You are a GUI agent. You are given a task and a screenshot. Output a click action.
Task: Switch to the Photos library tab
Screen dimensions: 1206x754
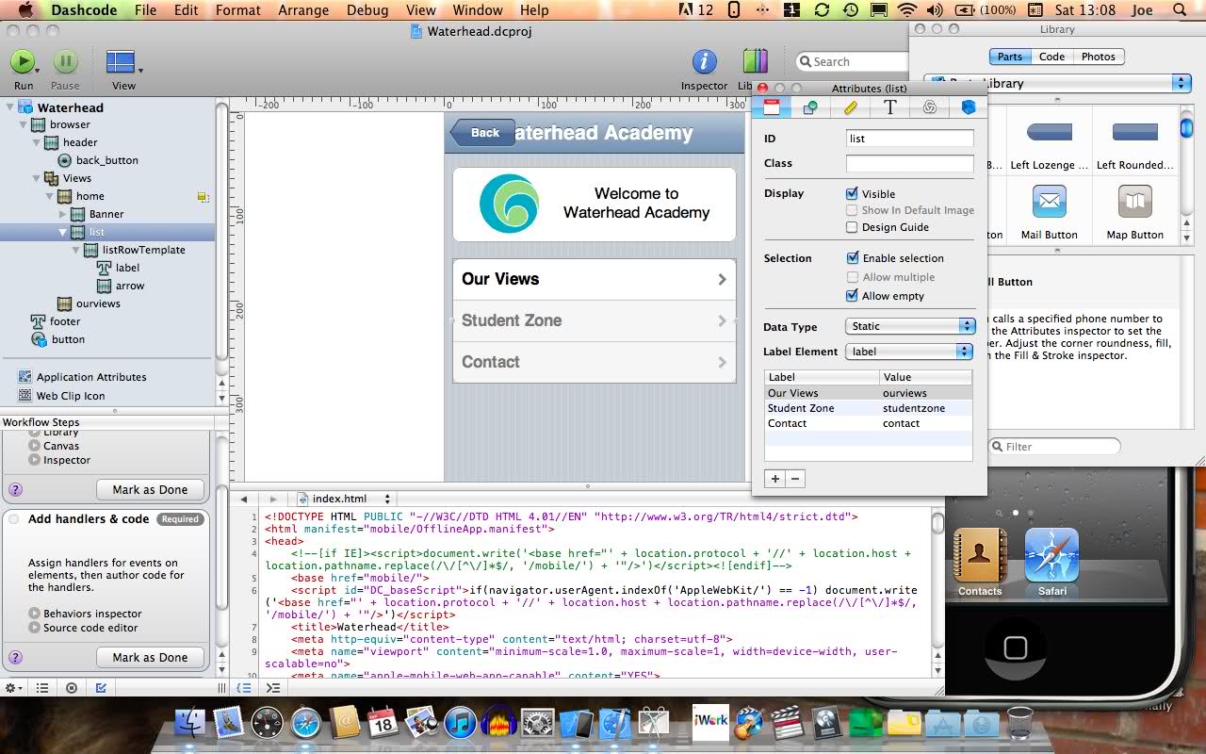click(x=1098, y=57)
